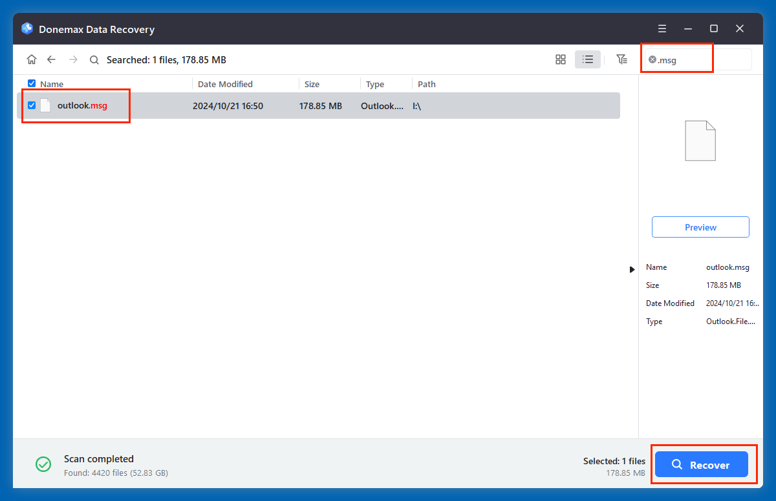Toggle the select-all checkbox in the Name header
This screenshot has width=776, height=501.
[x=31, y=83]
